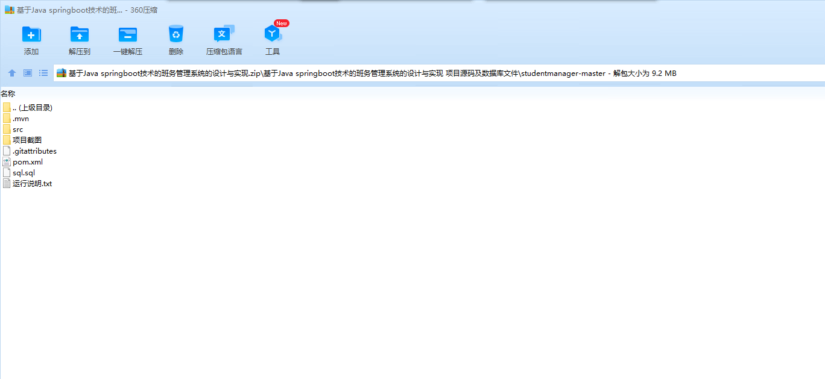The height and width of the screenshot is (379, 825).
Task: Select the .gitattributes file icon
Action: (7, 151)
